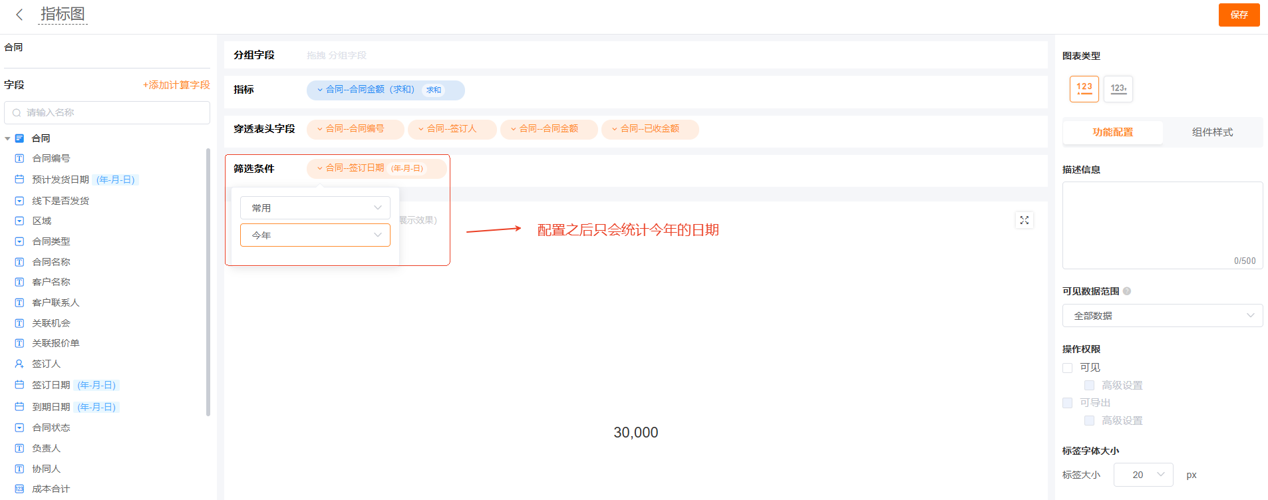This screenshot has width=1268, height=500.
Task: Click the fullscreen expand icon in preview
Action: [1024, 220]
